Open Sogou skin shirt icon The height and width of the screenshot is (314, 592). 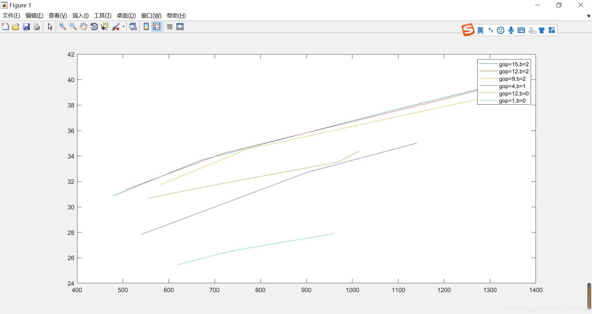[542, 30]
